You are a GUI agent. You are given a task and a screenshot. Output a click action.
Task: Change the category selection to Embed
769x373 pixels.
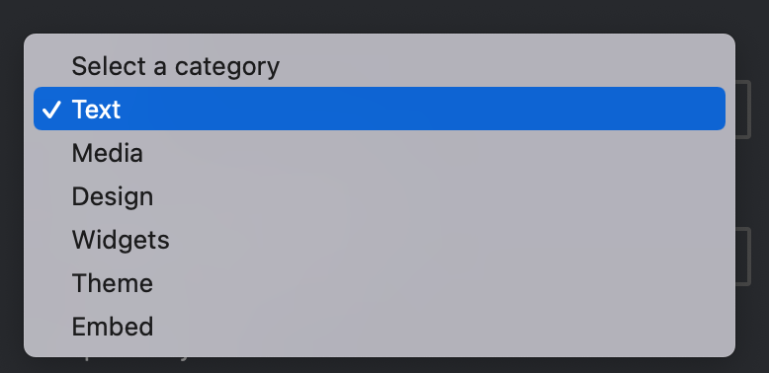coord(380,327)
